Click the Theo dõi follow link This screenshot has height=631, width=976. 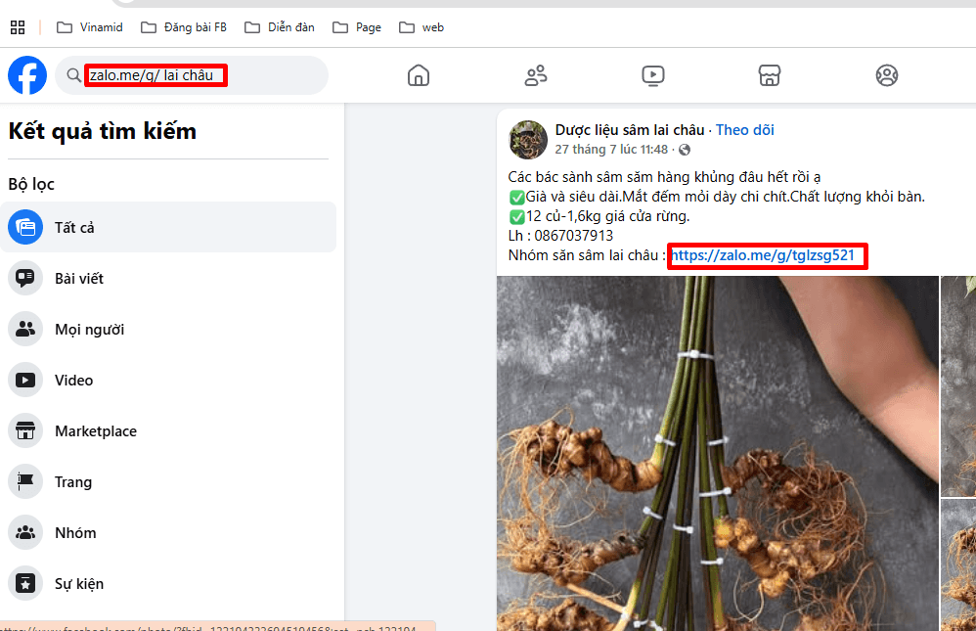click(x=745, y=130)
